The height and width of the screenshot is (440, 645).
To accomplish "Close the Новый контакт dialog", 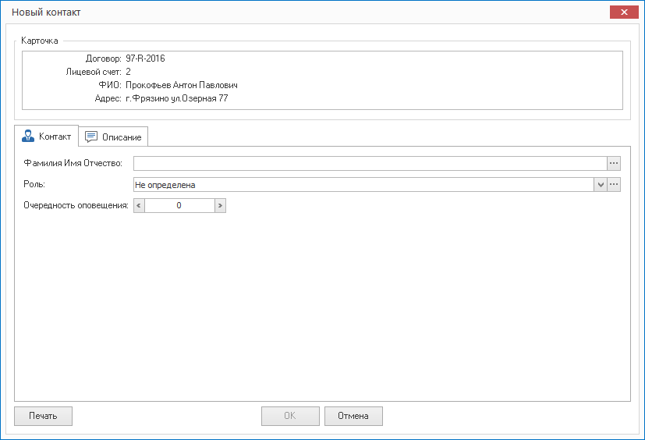I will point(624,12).
